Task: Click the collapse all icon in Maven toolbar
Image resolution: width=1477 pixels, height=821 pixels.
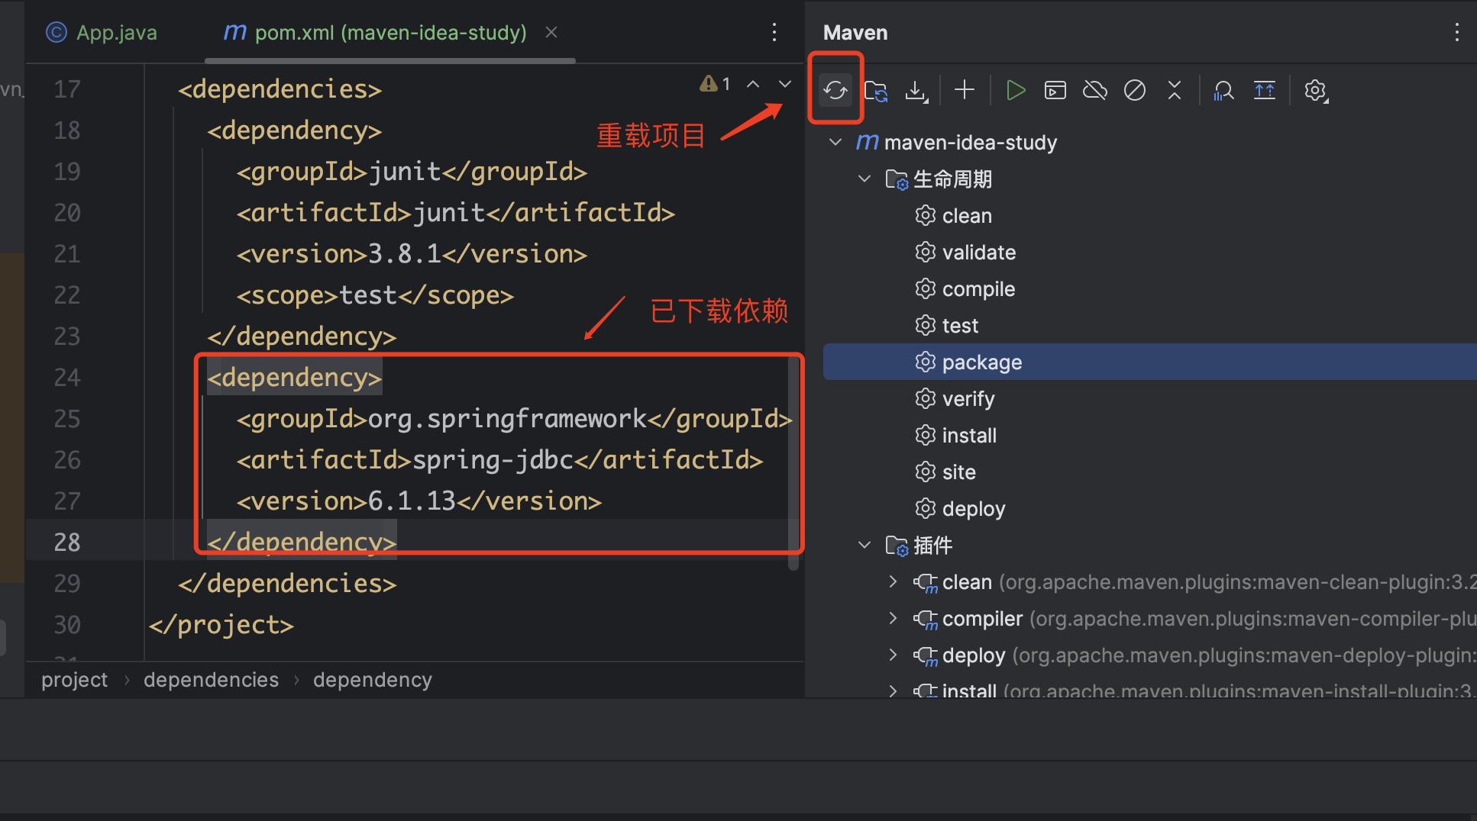Action: (x=1175, y=90)
